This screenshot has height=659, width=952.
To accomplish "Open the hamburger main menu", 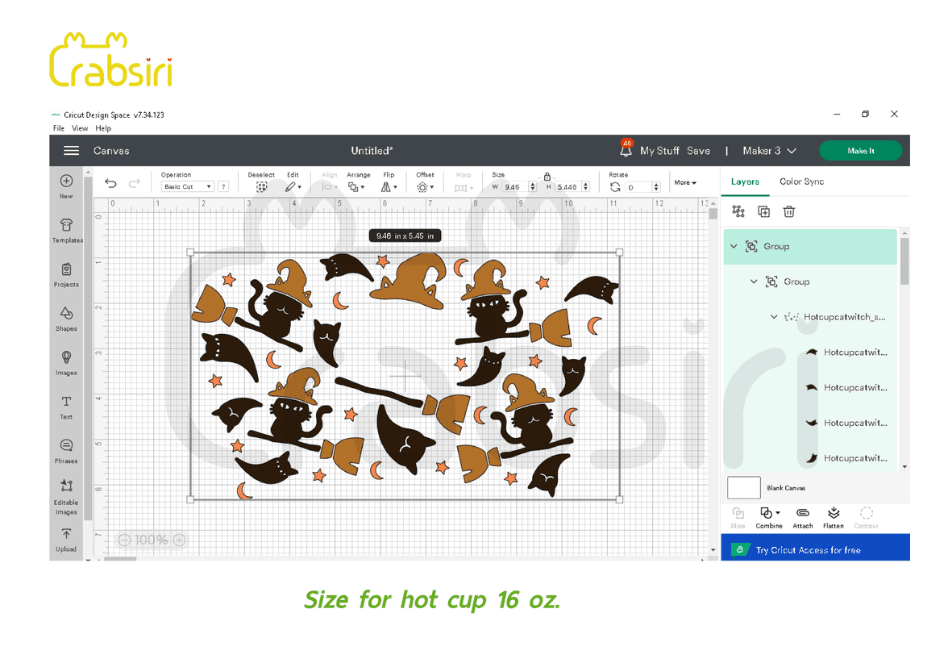I will 72,151.
